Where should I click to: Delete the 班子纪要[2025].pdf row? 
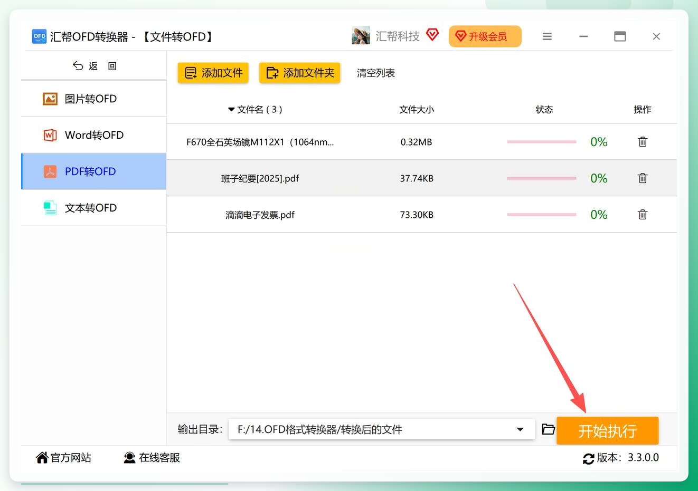pyautogui.click(x=643, y=178)
